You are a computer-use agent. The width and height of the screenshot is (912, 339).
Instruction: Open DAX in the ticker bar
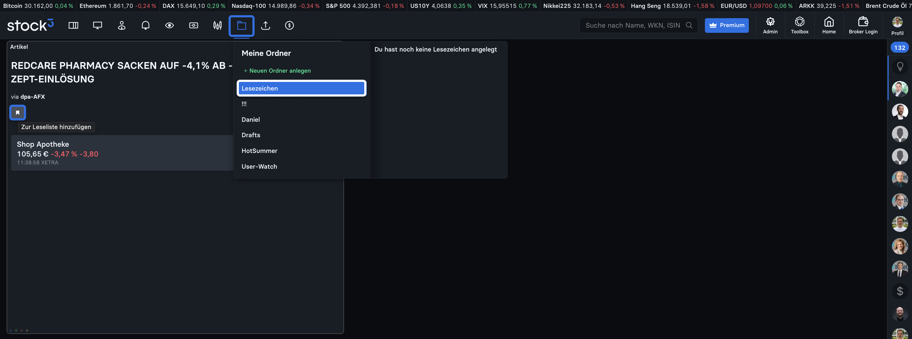pos(194,6)
